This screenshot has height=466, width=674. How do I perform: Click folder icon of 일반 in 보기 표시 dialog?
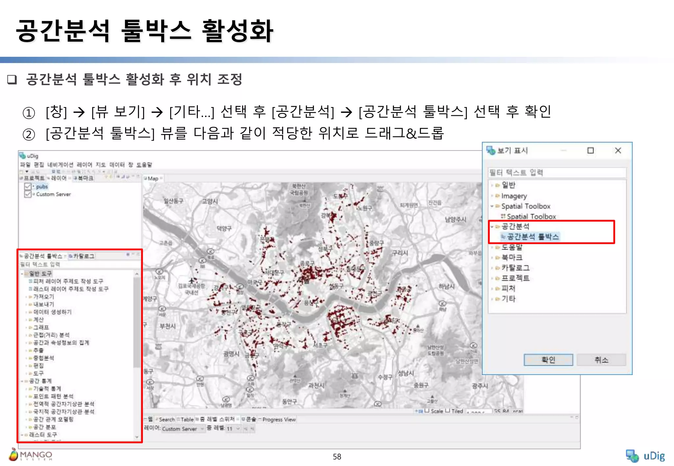point(498,185)
